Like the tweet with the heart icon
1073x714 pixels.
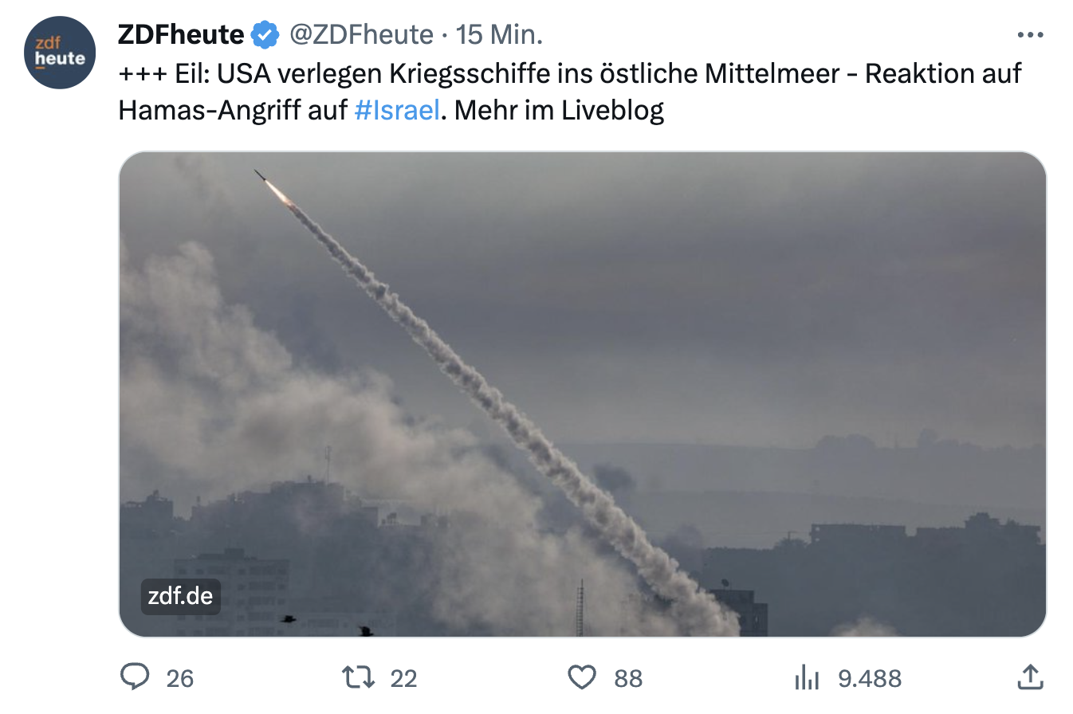582,677
